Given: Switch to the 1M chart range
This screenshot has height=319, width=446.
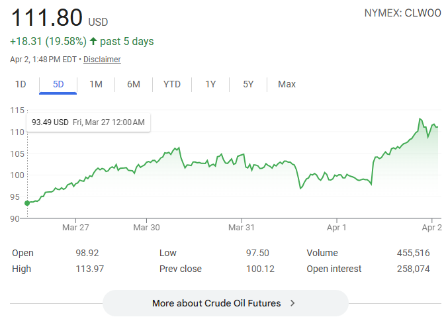Looking at the screenshot, I should [96, 84].
